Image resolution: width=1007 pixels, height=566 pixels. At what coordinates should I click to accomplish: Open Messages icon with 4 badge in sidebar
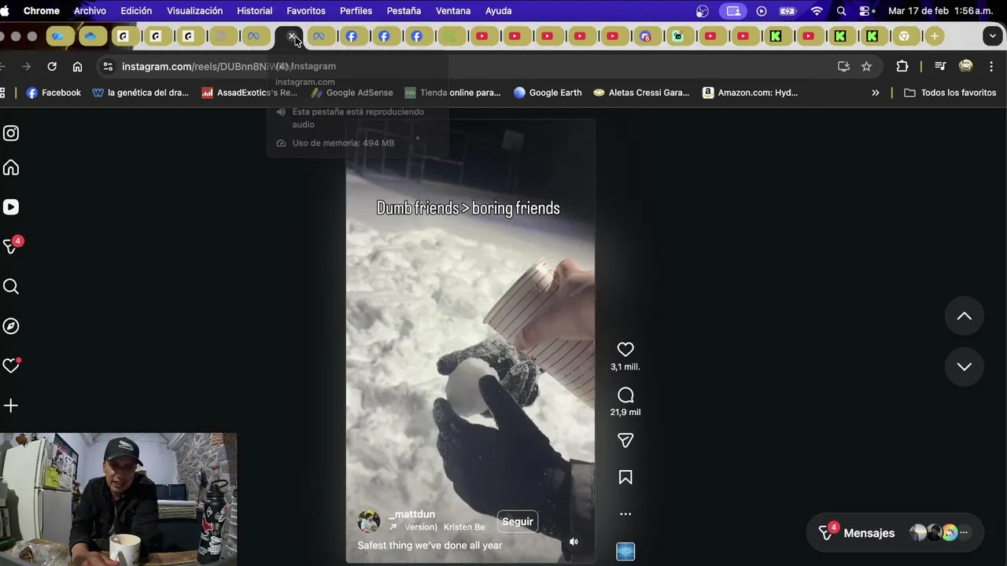tap(12, 246)
